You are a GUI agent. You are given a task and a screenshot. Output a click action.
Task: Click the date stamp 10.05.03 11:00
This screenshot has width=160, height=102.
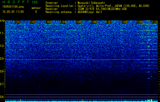pyautogui.click(x=13, y=11)
